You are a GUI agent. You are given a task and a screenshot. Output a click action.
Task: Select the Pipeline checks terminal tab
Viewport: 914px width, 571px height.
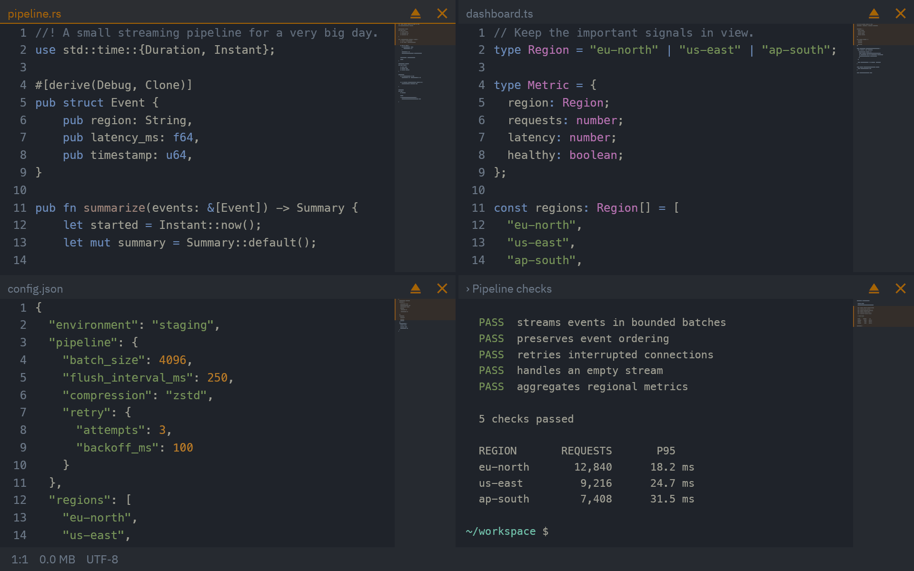(509, 289)
